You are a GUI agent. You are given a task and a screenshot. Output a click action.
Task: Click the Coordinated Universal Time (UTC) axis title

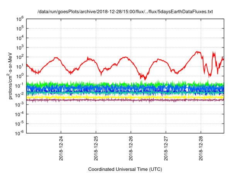(125, 169)
